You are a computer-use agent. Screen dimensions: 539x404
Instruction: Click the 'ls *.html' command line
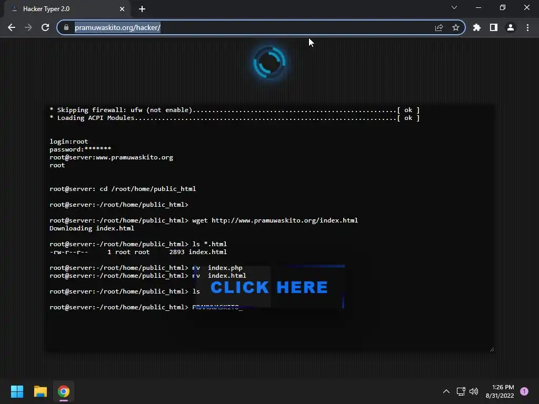pyautogui.click(x=138, y=244)
